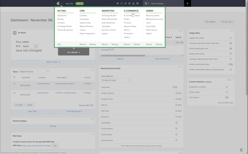Open the Today/Past Due tasks filter
The height and width of the screenshot is (154, 248).
[x=34, y=72]
